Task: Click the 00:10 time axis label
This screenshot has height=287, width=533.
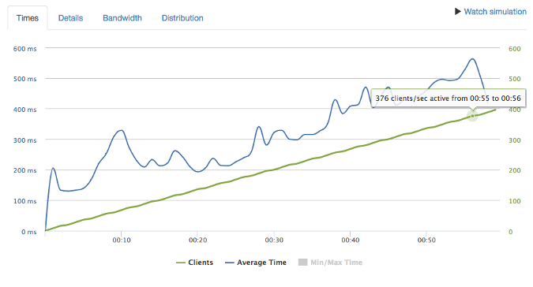Action: pyautogui.click(x=122, y=240)
